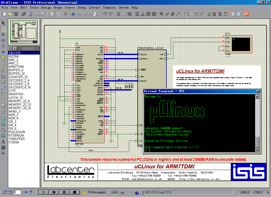This screenshot has height=197, width=271.
Task: Rotate the object anticlockwise
Action: pos(10,192)
